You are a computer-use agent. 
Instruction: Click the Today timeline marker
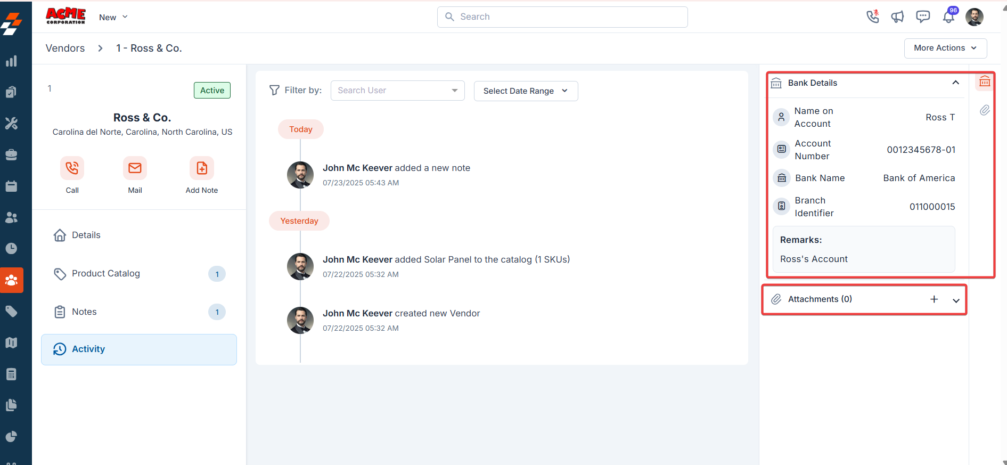click(300, 129)
